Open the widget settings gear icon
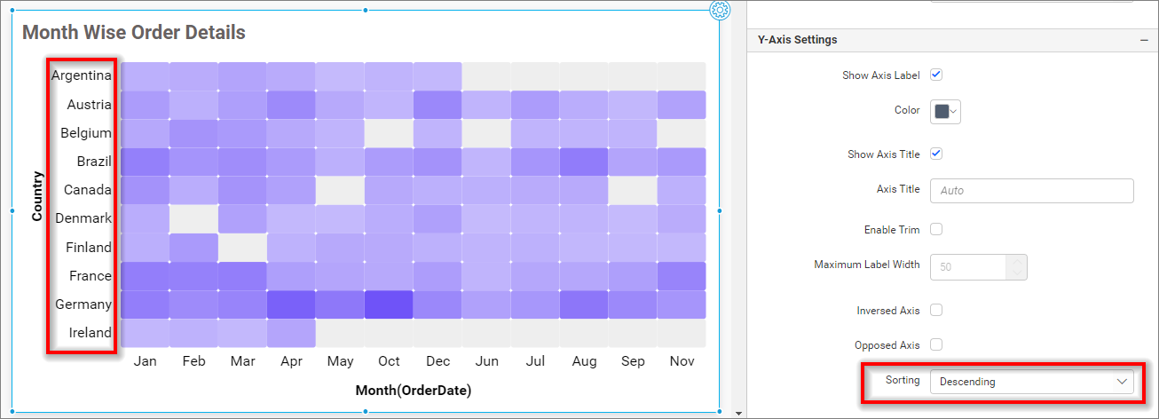This screenshot has width=1159, height=419. (x=720, y=10)
